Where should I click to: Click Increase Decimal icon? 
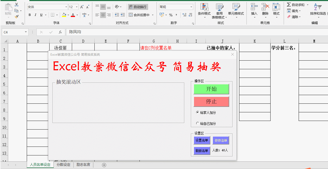pyautogui.click(x=184, y=15)
